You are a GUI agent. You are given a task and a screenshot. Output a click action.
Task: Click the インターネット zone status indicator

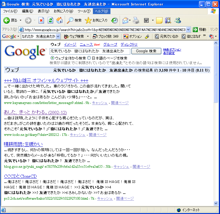point(188,210)
